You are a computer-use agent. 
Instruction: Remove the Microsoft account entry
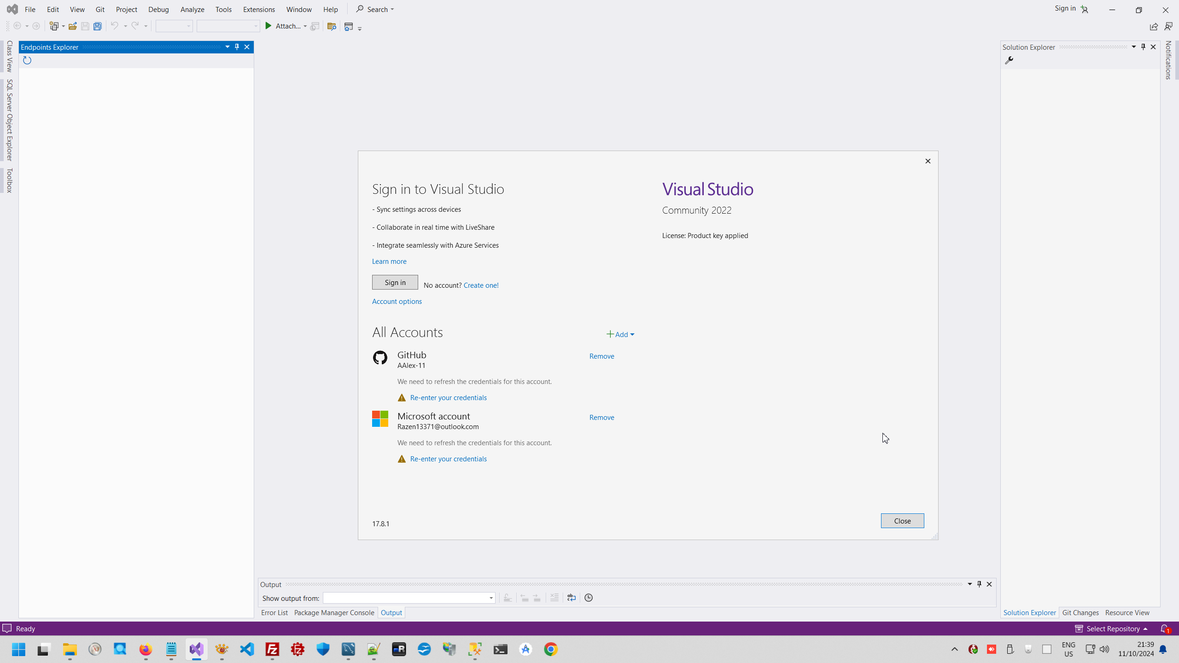point(601,417)
